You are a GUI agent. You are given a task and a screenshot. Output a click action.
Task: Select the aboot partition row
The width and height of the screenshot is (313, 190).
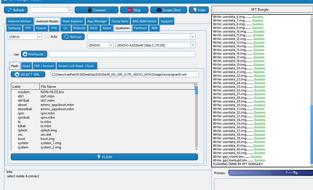tap(103, 104)
